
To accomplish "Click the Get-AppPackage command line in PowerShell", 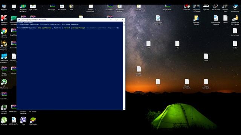I will tap(68, 28).
